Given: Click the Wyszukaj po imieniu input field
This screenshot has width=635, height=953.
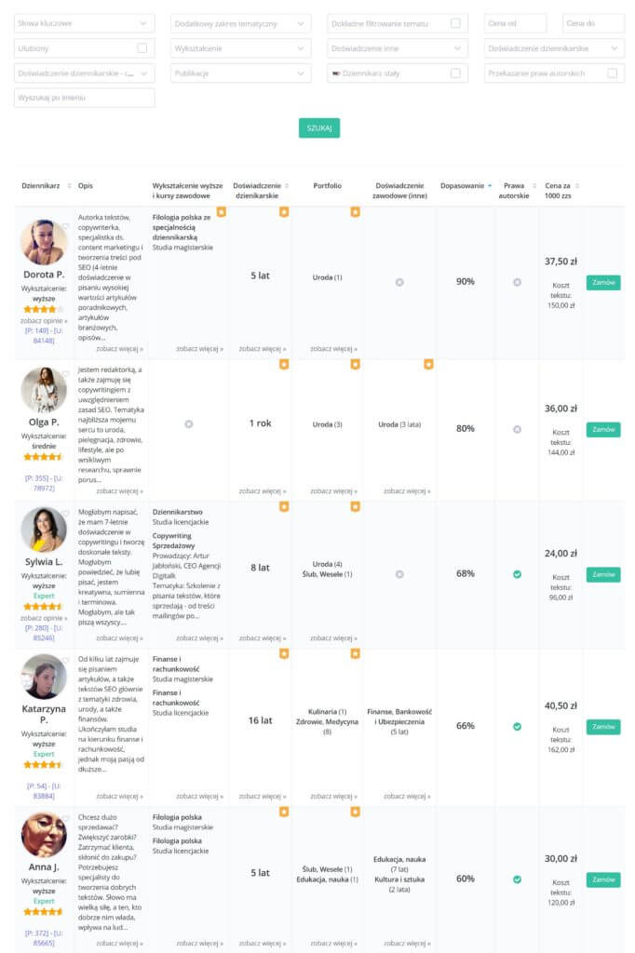Looking at the screenshot, I should [84, 98].
